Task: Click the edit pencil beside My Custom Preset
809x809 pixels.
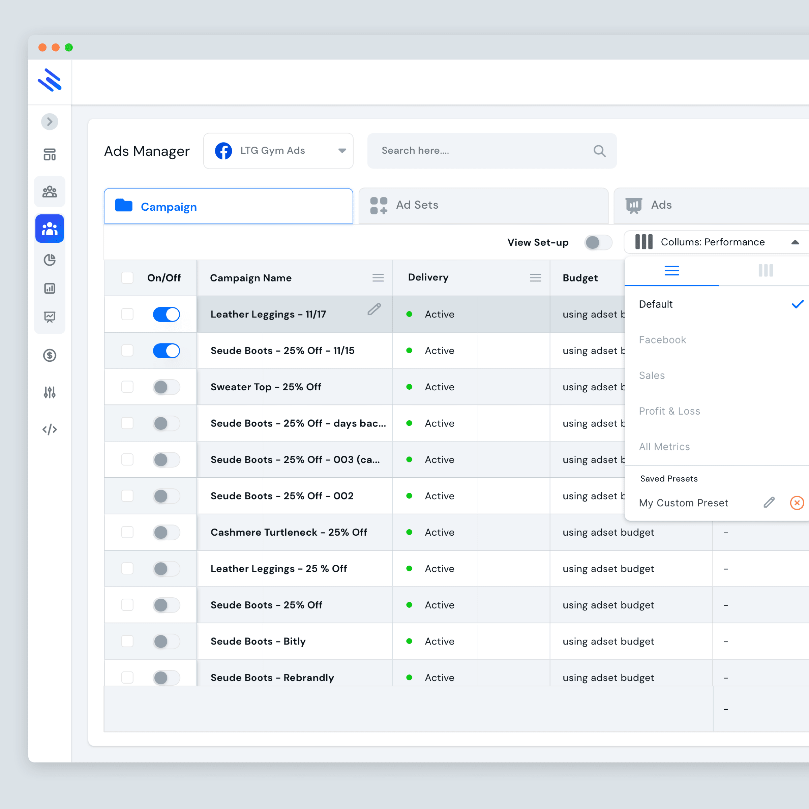Action: click(x=769, y=503)
